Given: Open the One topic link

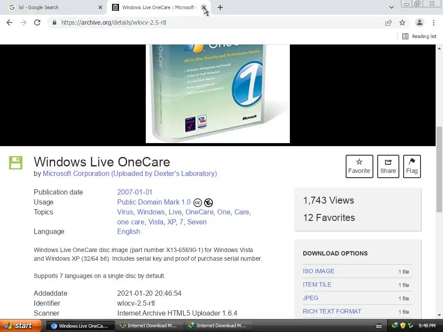Looking at the screenshot, I should click(x=224, y=212).
